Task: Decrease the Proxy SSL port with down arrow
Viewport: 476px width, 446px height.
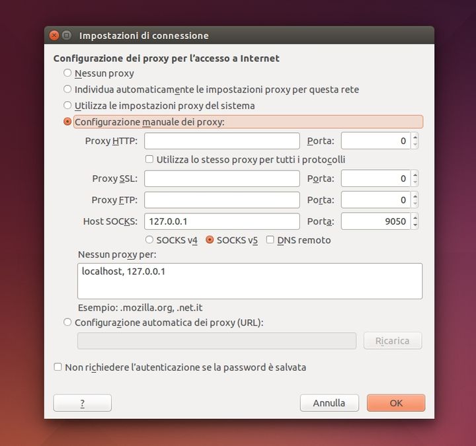Action: tap(415, 182)
